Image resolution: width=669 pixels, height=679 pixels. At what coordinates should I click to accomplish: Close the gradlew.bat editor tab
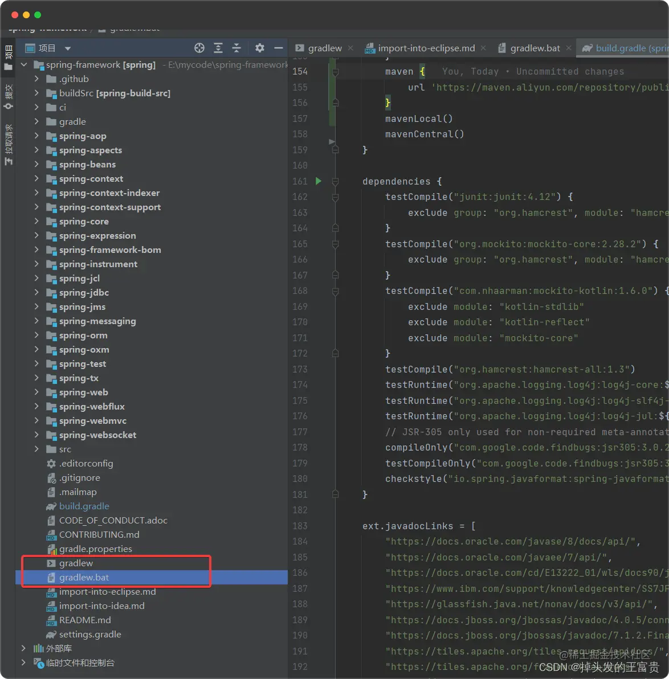569,48
